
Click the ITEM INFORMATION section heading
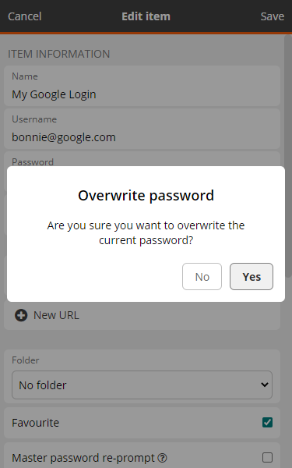pyautogui.click(x=58, y=54)
